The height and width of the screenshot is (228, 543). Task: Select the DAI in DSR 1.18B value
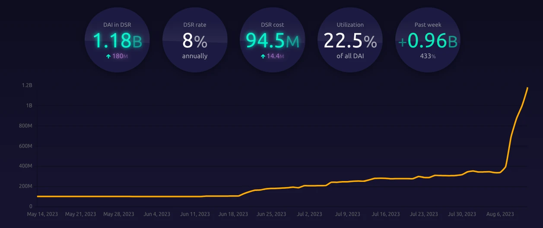(x=117, y=41)
